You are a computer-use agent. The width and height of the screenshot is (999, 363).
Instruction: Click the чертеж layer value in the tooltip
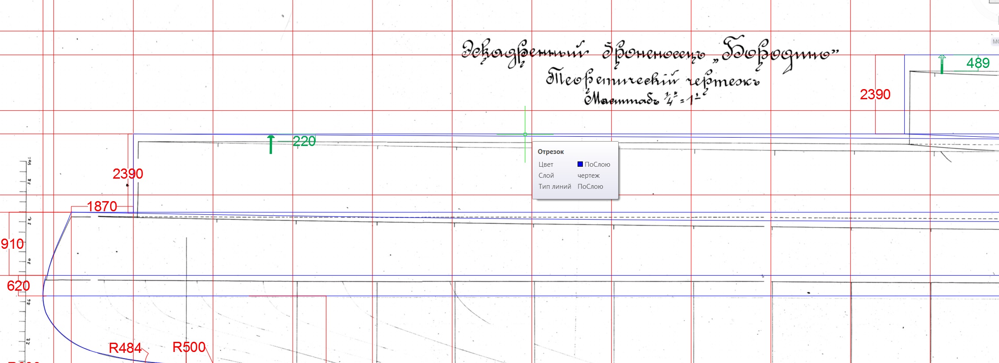(x=588, y=176)
